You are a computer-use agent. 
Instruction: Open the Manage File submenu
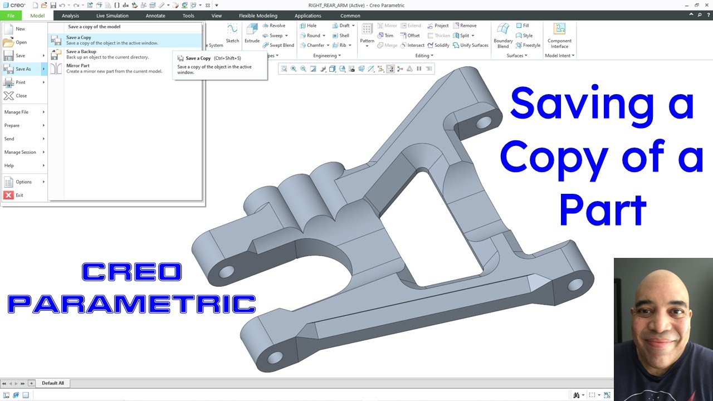(24, 112)
